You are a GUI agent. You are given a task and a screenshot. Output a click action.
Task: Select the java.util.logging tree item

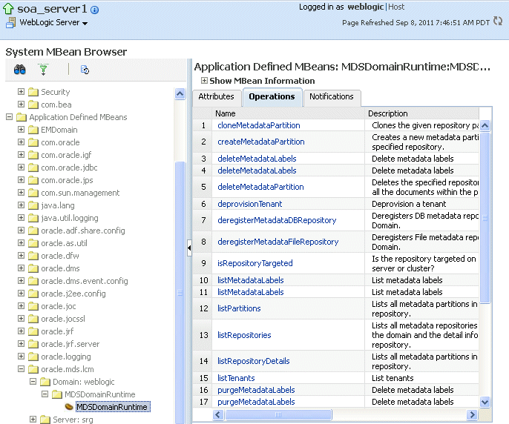click(x=70, y=218)
